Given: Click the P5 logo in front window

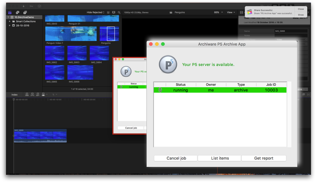Looking at the screenshot, I should [x=168, y=64].
